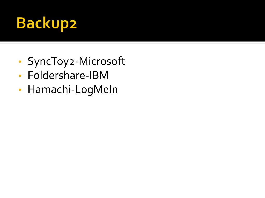Click the hyphen in SyncToy2-Microsoft
This screenshot has width=265, height=198.
pyautogui.click(x=77, y=62)
